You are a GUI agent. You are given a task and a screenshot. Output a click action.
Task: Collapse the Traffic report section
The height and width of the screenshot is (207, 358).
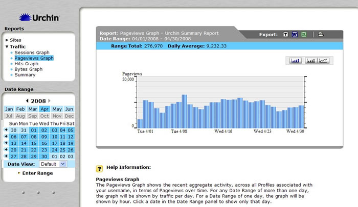[15, 47]
